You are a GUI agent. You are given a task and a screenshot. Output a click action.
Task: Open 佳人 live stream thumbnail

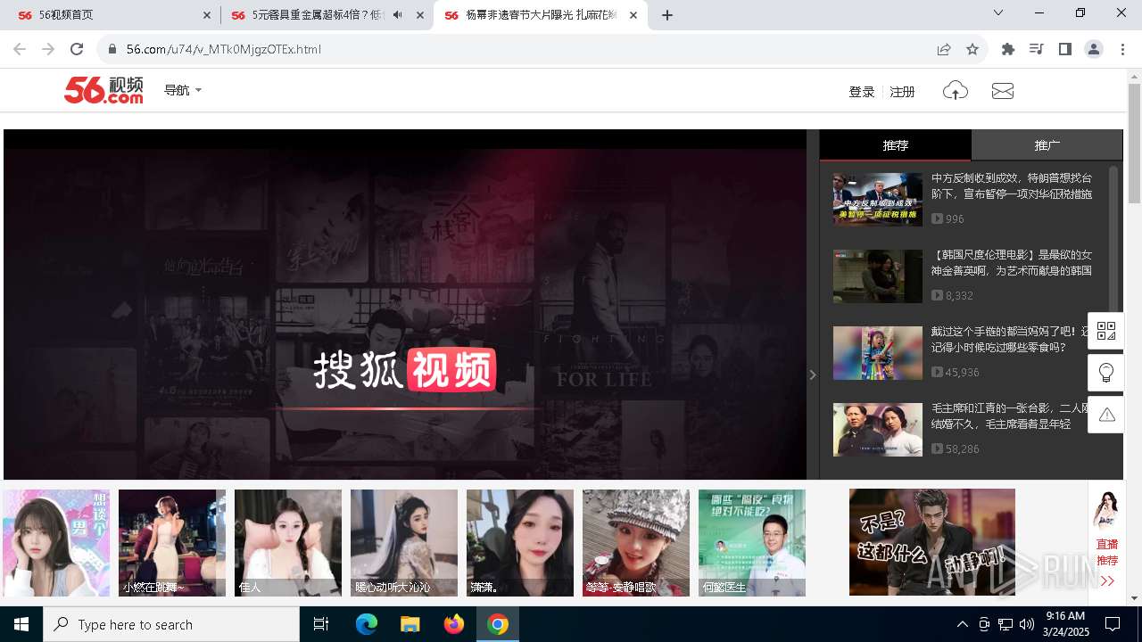[x=288, y=542]
